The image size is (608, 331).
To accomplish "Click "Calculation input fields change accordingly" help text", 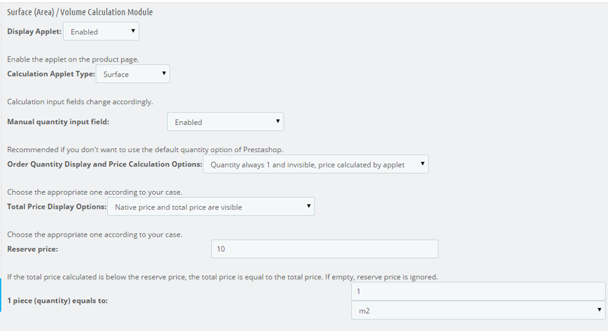I will 81,101.
